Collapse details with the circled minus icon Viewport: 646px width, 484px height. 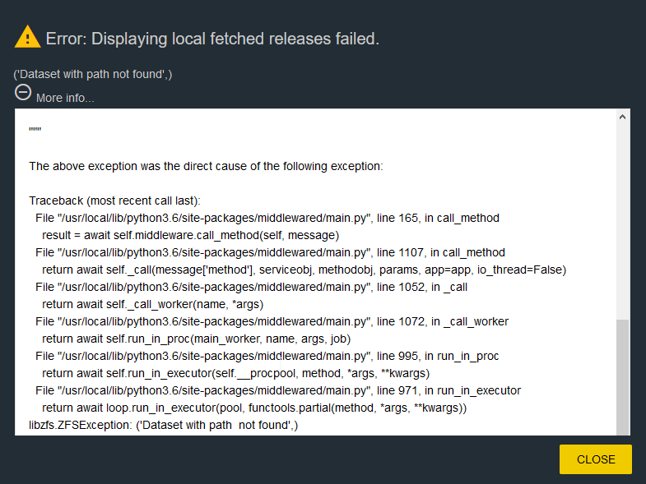coord(23,92)
